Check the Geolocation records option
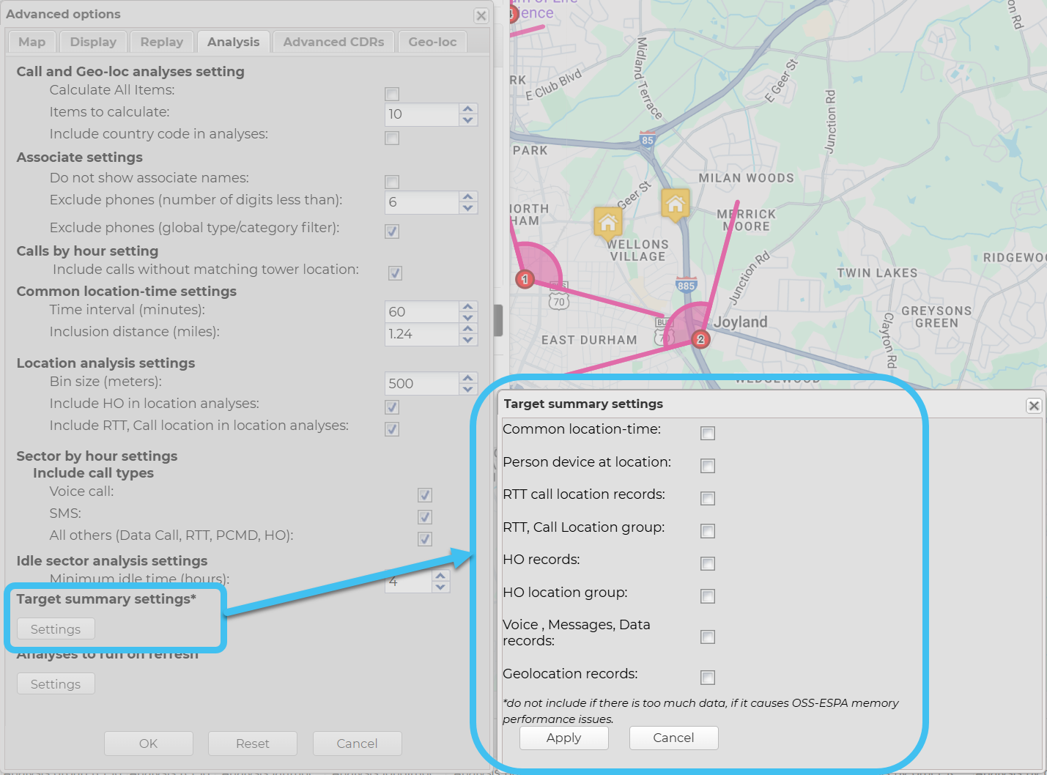 coord(708,677)
